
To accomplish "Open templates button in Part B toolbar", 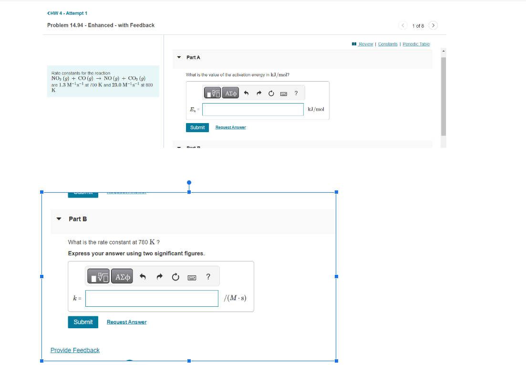I will tap(98, 276).
